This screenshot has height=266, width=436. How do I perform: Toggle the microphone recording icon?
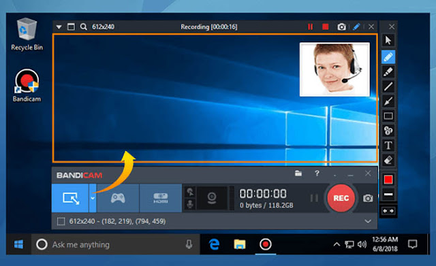pyautogui.click(x=190, y=204)
